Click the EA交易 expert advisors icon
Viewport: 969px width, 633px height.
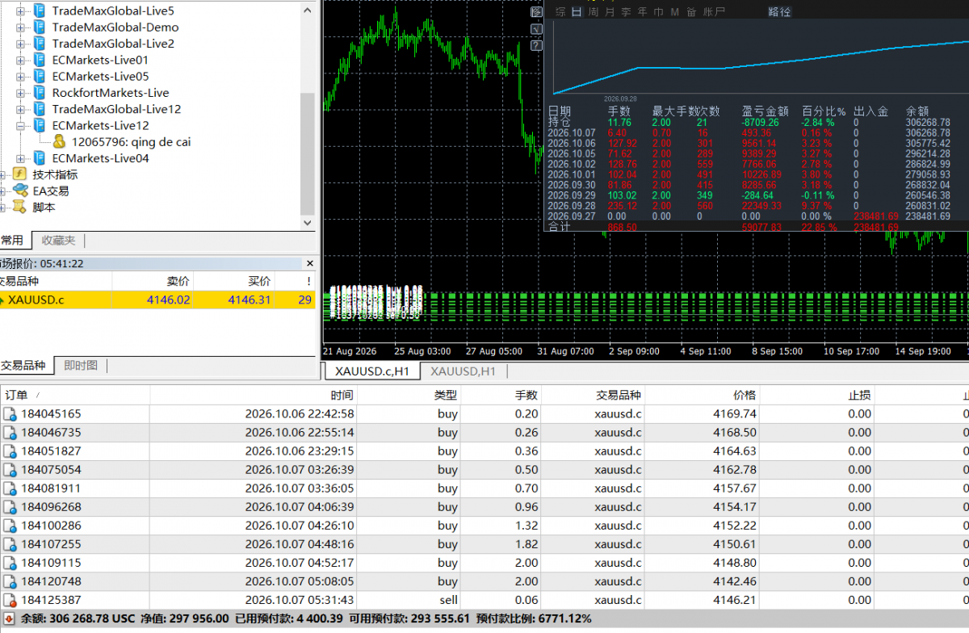(x=20, y=191)
